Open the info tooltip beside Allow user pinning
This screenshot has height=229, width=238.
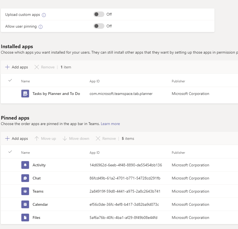(40, 26)
